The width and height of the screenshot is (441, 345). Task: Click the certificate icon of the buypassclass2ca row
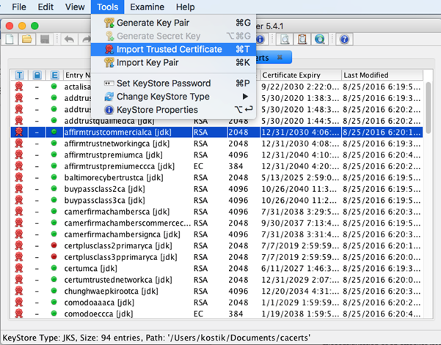point(19,189)
